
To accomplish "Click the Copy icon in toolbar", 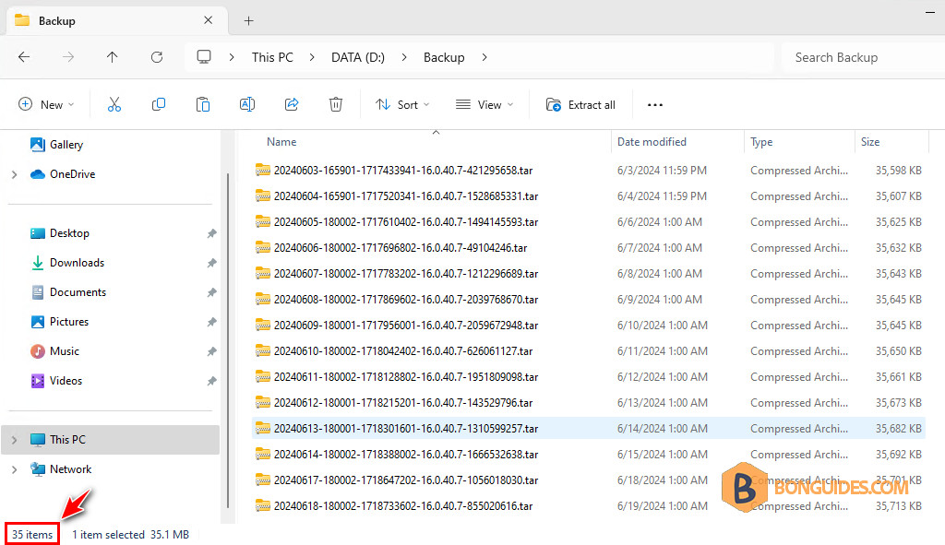I will 159,105.
